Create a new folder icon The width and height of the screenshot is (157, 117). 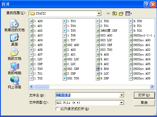pyautogui.click(x=121, y=13)
